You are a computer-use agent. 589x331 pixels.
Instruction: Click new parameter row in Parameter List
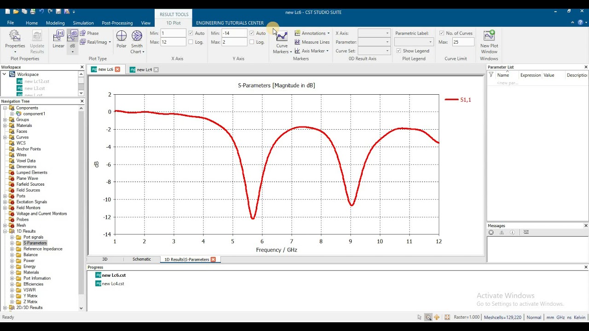point(508,83)
